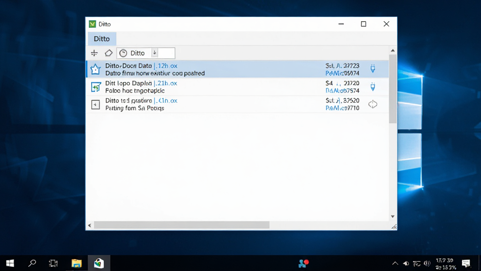Open the Windows Start menu
The height and width of the screenshot is (271, 481).
(10, 263)
